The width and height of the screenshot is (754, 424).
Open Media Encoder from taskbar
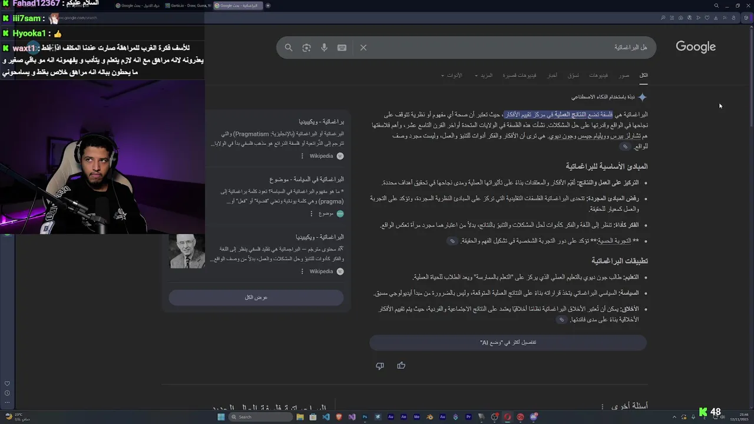click(x=416, y=417)
